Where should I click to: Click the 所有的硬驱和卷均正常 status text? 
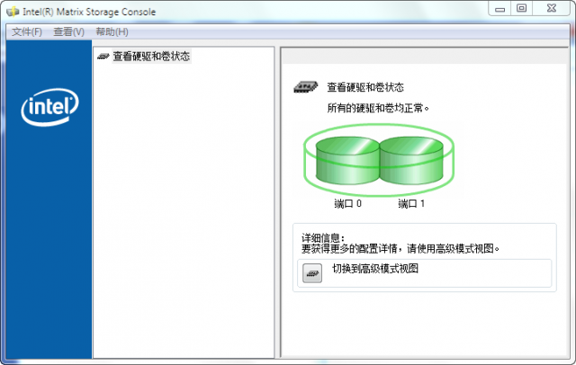point(378,108)
